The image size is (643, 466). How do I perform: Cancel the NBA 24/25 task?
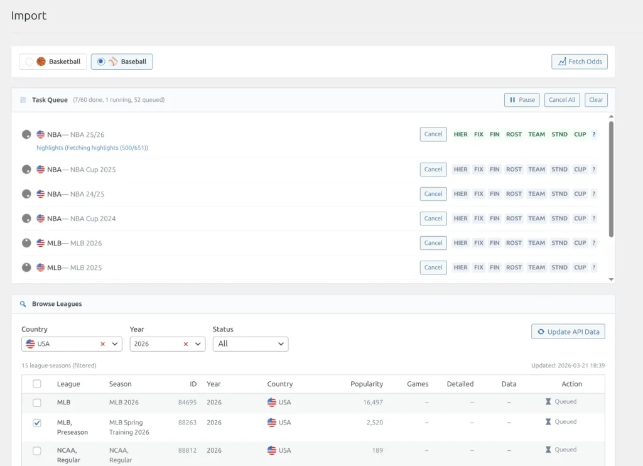tap(433, 193)
